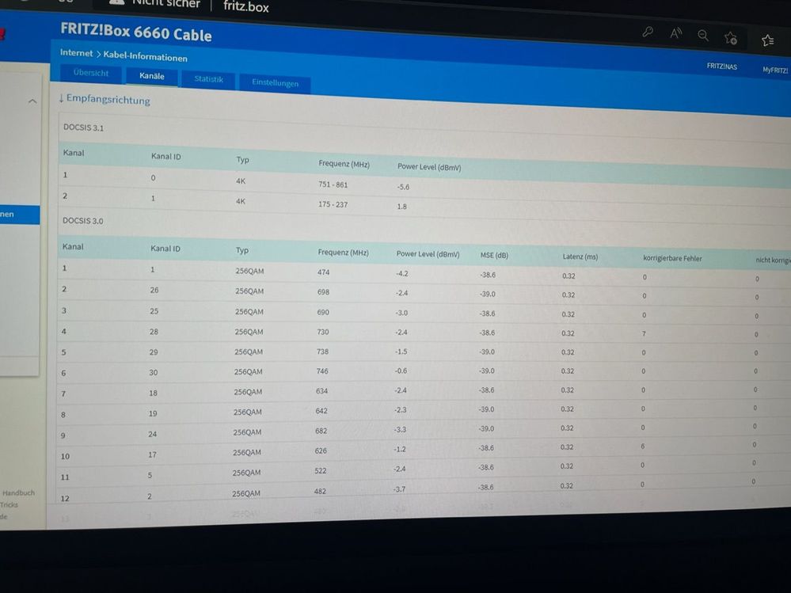Click the frequency 626 cell

point(321,450)
